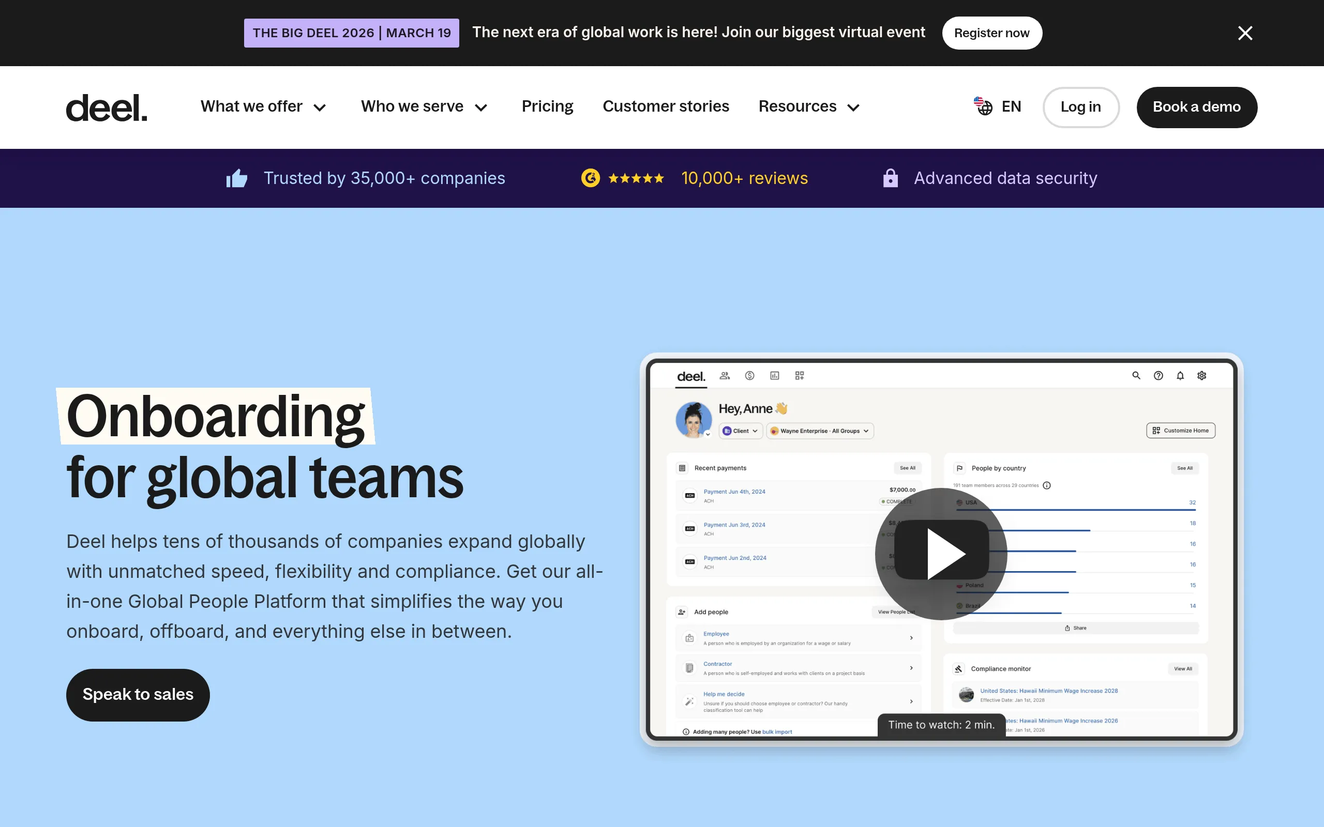The width and height of the screenshot is (1324, 827).
Task: Click the Anne profile avatar
Action: click(693, 420)
